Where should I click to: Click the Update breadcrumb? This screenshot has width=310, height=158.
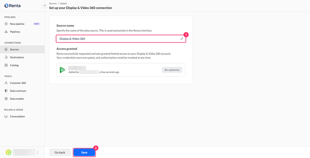tap(63, 3)
